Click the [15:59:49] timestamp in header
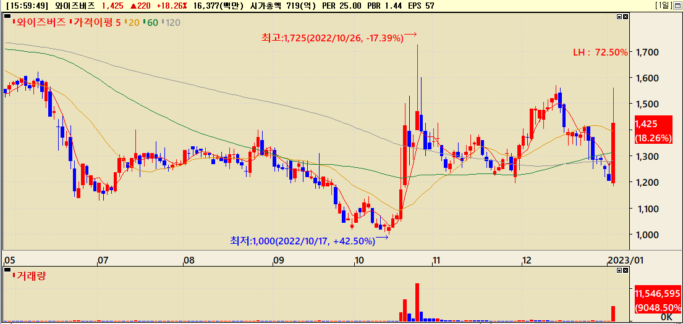 coord(27,6)
